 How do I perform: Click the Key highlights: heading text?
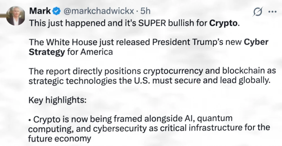click(57, 100)
